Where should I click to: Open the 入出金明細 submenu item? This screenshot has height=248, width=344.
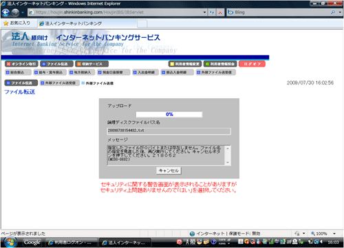click(x=146, y=72)
